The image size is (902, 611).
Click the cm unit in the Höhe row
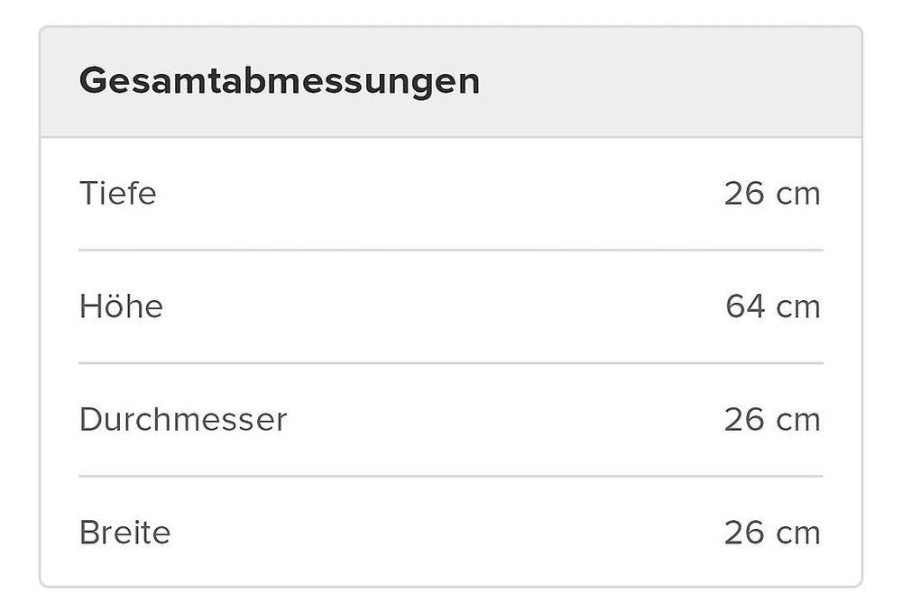coord(798,307)
